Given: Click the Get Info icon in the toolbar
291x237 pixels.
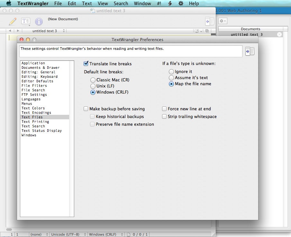Looking at the screenshot, I should pyautogui.click(x=39, y=22).
